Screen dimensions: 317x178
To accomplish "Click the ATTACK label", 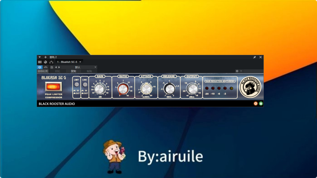I will click(146, 76).
